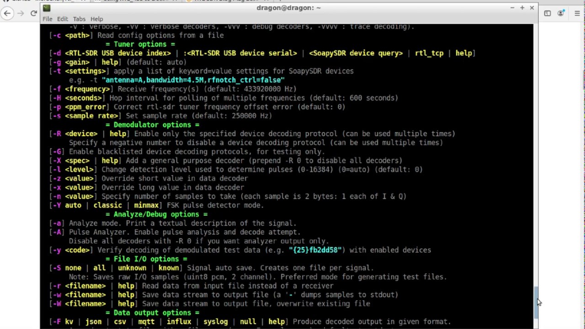Click the '-S none' signal save option
This screenshot has width=585, height=329.
[x=65, y=268]
